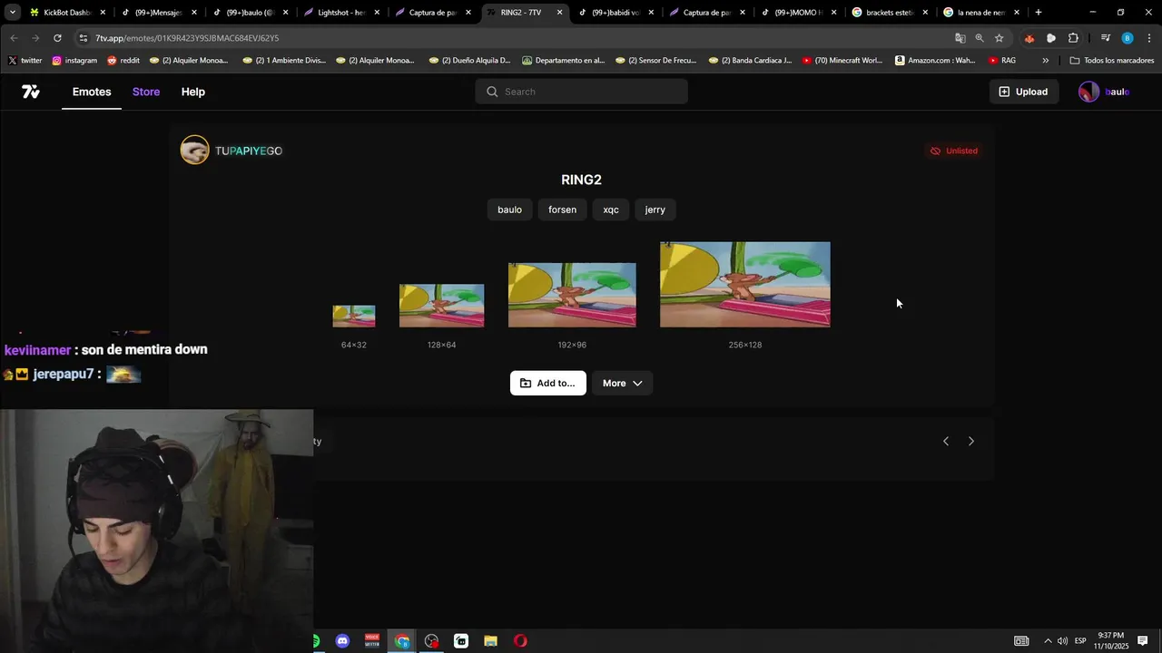Switch to la nena de nen tab
1162x653 pixels.
tap(980, 13)
